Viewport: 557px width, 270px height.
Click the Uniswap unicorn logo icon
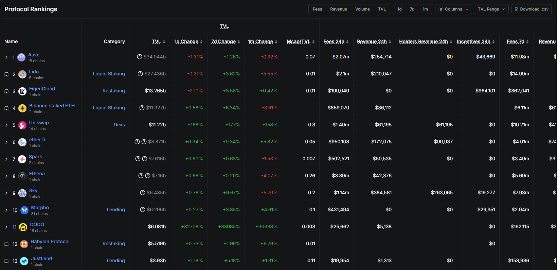pos(22,125)
